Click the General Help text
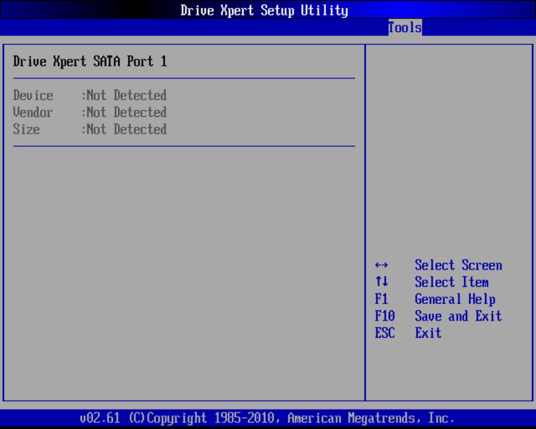Image resolution: width=536 pixels, height=429 pixels. [x=455, y=299]
